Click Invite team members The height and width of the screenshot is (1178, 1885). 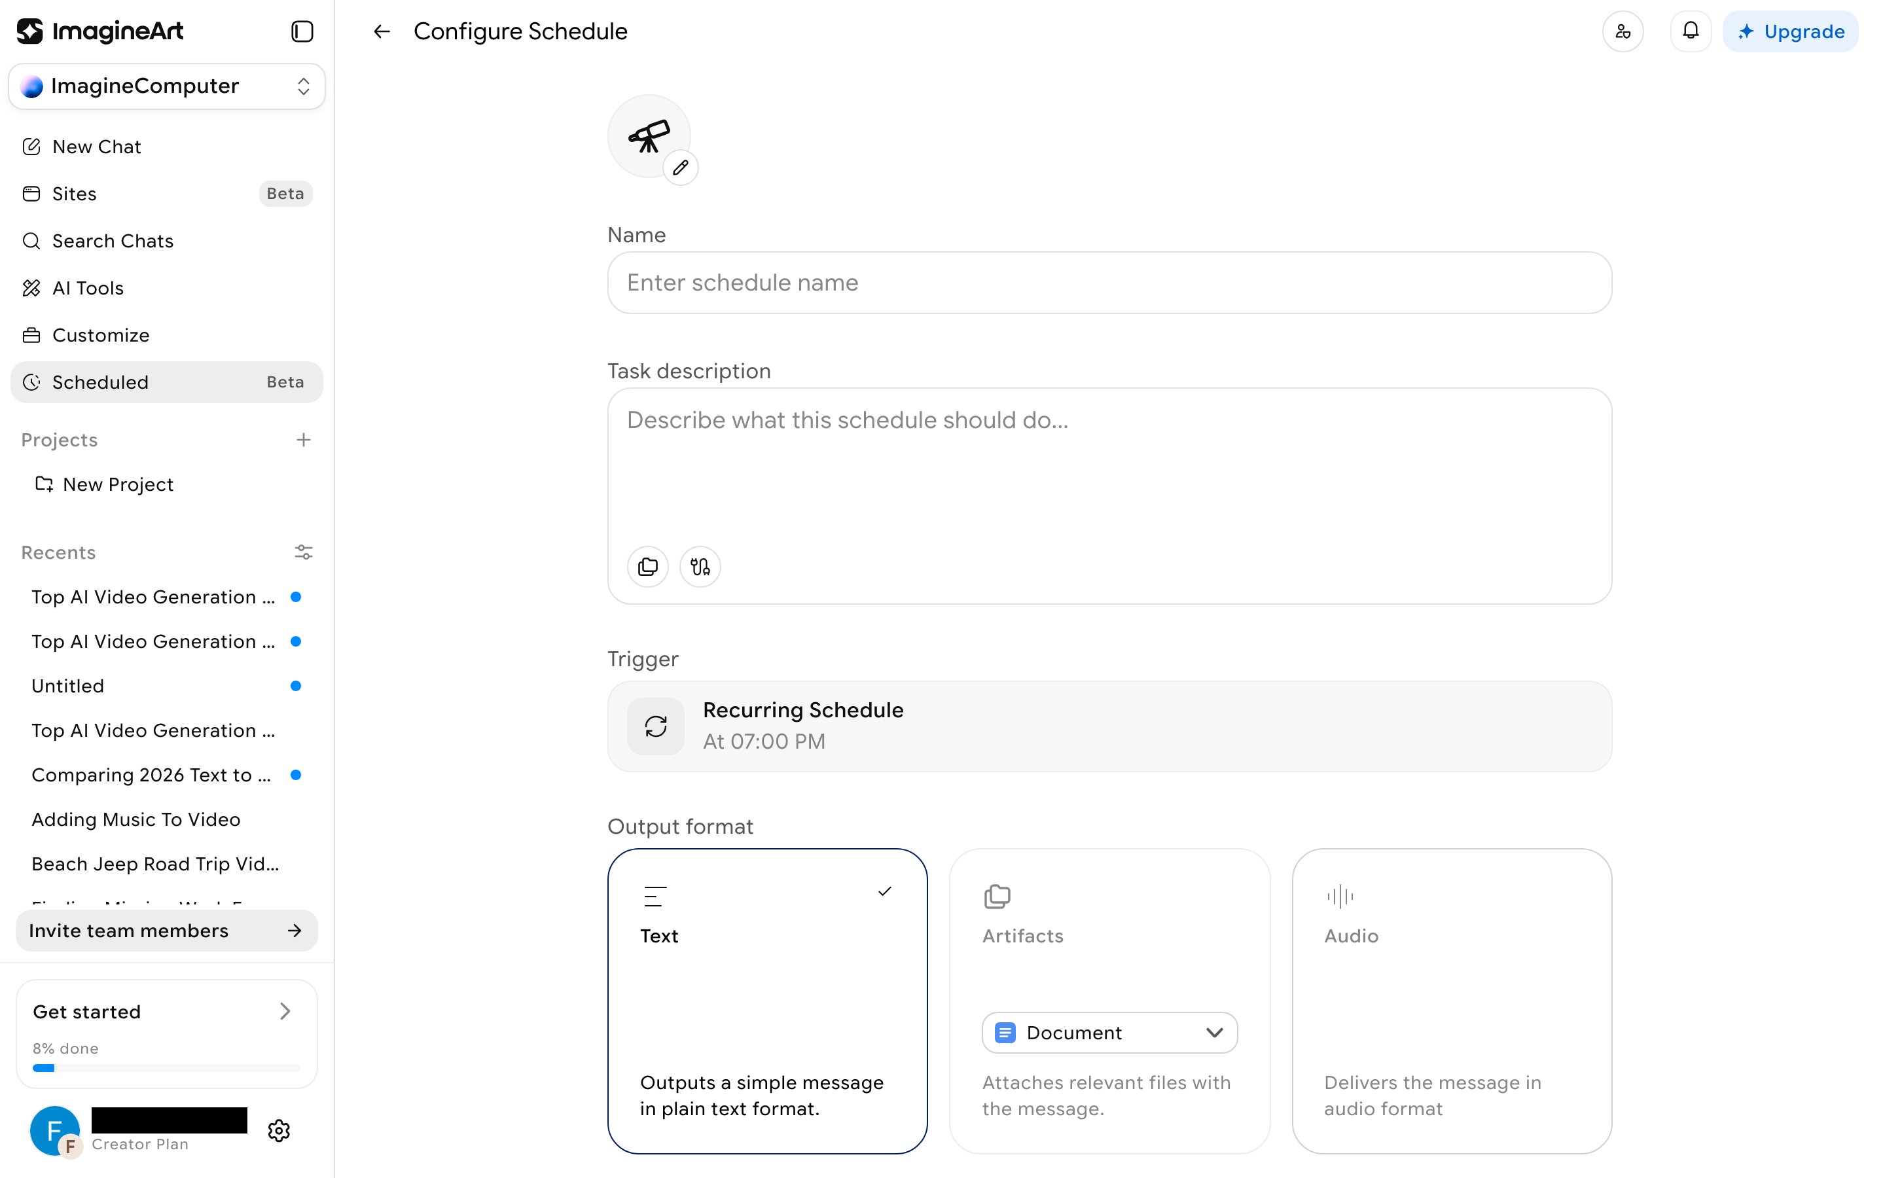coord(167,930)
